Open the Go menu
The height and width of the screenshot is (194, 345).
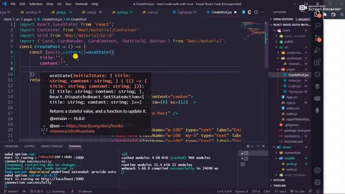pos(59,4)
